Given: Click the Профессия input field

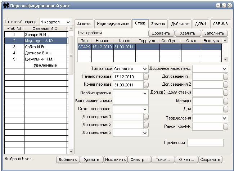Looking at the screenshot, I should point(205,143).
